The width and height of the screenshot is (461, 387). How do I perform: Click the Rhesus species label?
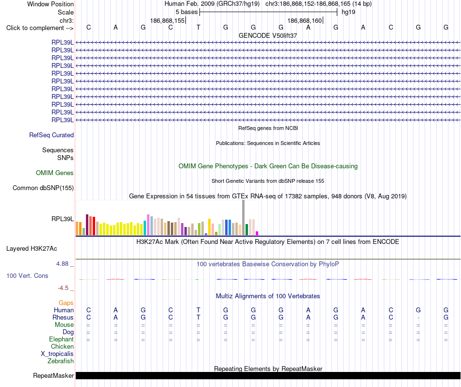coord(63,318)
